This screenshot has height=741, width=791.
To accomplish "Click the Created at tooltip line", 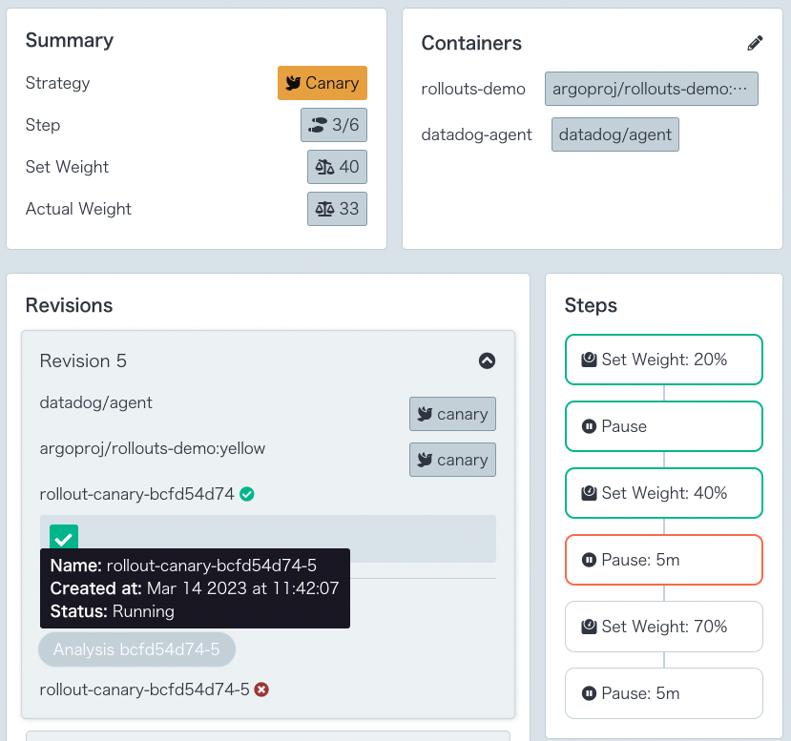I will click(195, 588).
